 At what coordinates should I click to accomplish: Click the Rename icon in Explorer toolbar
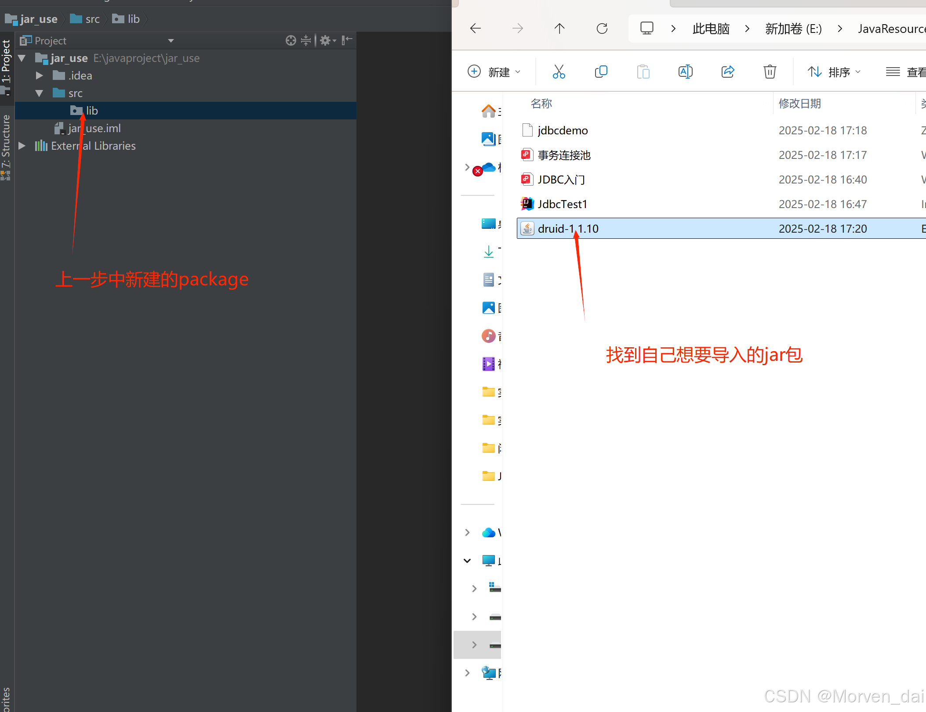coord(685,72)
